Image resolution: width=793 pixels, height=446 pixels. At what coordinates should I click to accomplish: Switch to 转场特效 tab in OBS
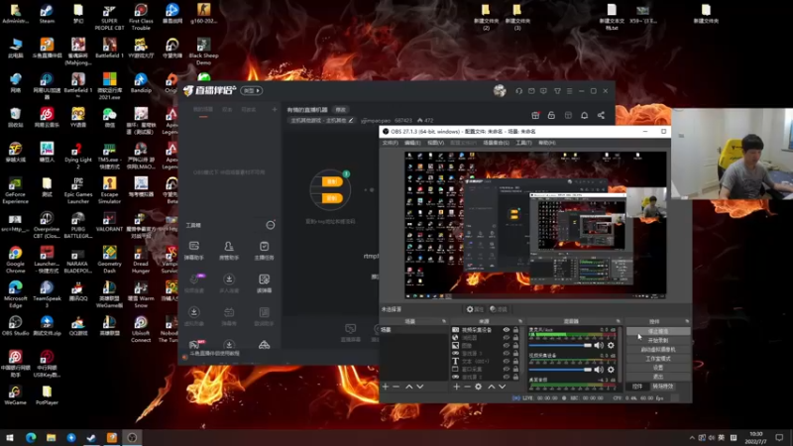(663, 387)
